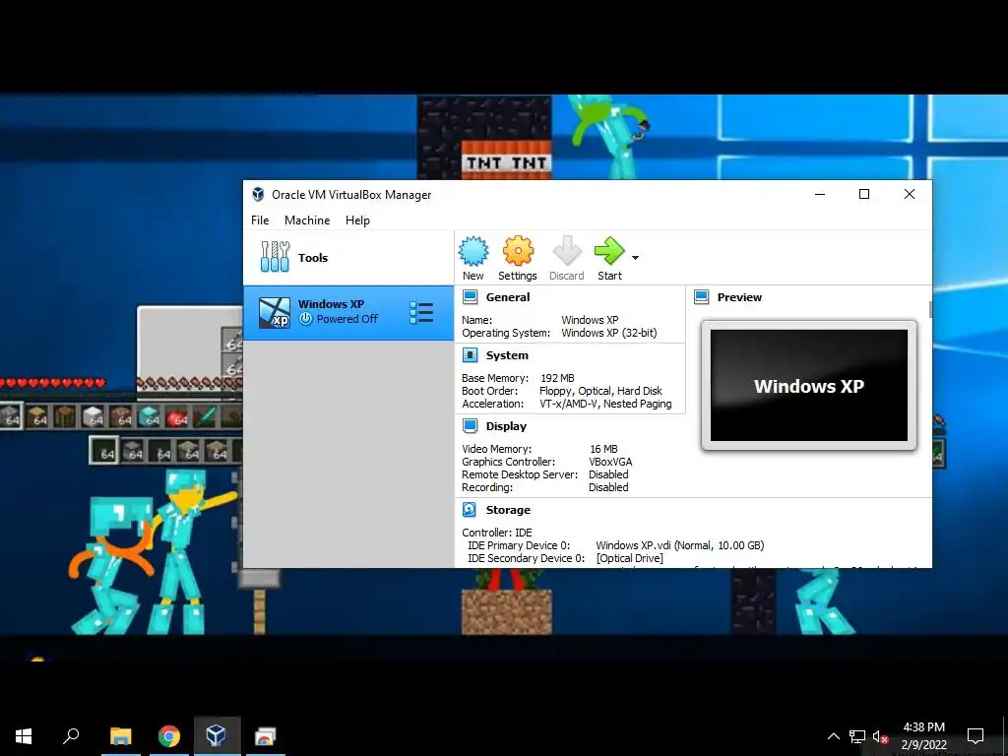Open the Display section heading link
1008x756 pixels.
506,425
